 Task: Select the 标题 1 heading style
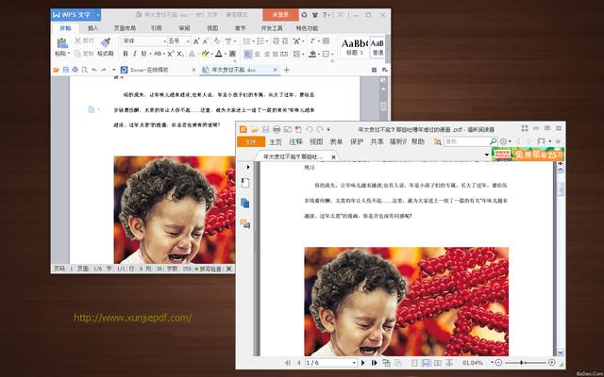point(355,47)
